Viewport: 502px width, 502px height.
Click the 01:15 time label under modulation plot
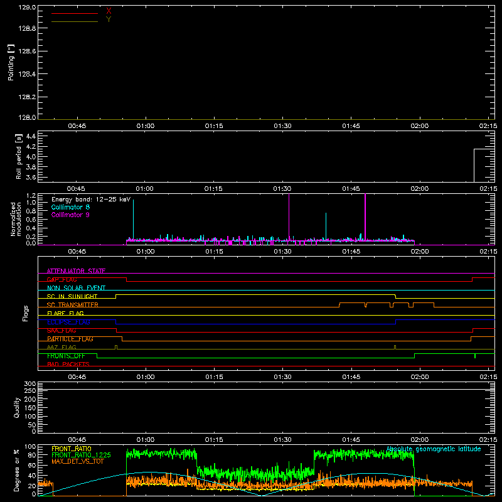tap(214, 252)
